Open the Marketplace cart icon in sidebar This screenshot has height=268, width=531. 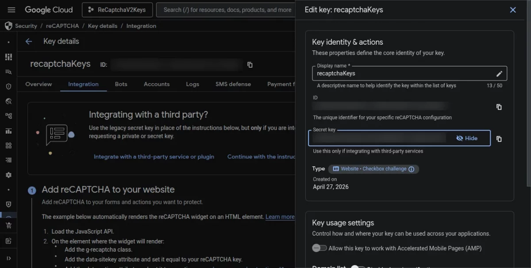pos(8,226)
